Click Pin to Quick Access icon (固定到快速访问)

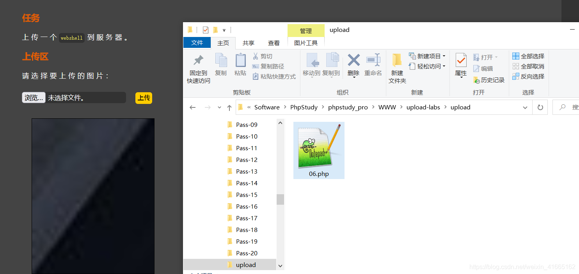[x=199, y=60]
